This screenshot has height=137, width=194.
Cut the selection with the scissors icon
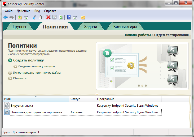click(x=34, y=18)
